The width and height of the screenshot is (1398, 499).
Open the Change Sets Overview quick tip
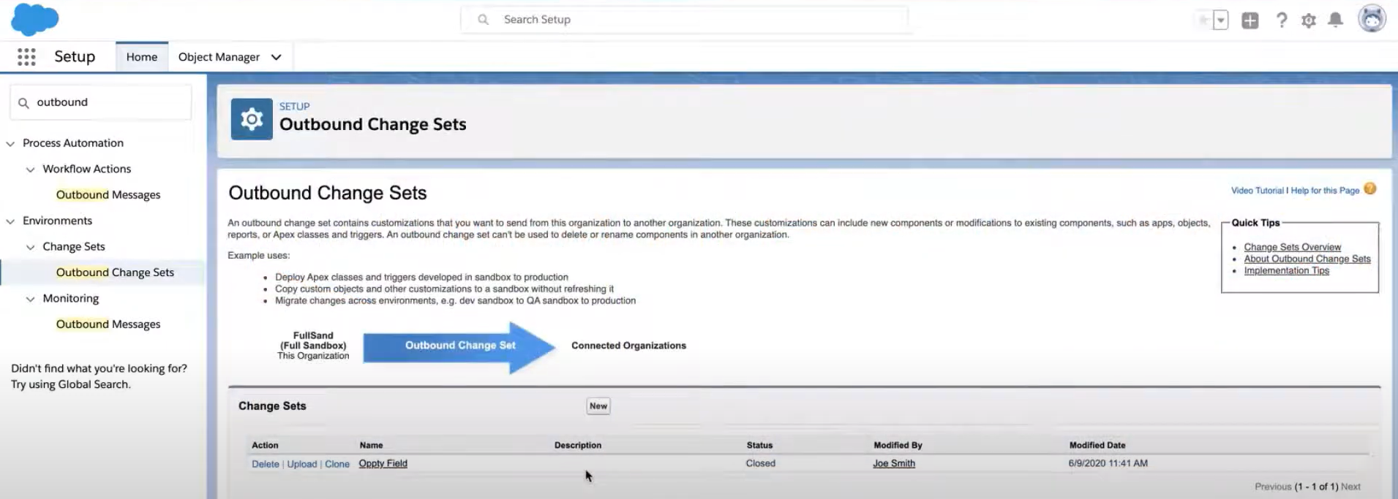pyautogui.click(x=1293, y=247)
